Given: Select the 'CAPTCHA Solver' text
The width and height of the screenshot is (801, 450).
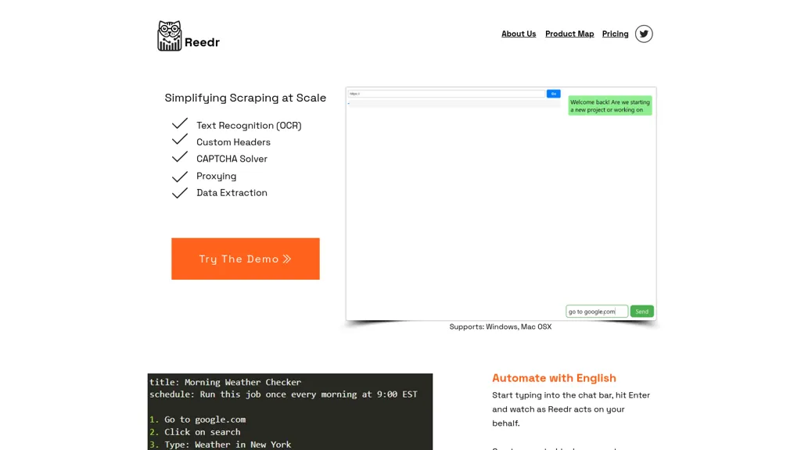Looking at the screenshot, I should tap(232, 159).
